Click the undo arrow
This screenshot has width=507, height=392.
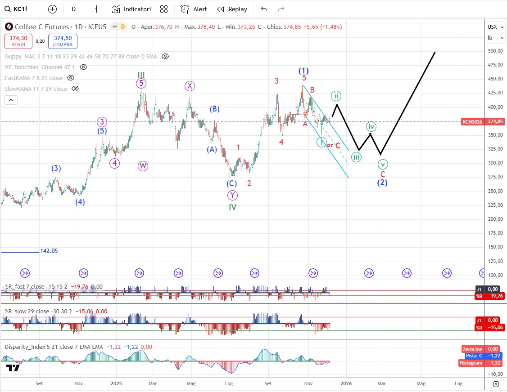[264, 9]
